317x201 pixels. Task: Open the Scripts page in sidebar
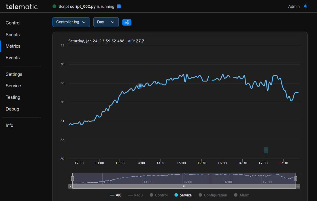[13, 35]
